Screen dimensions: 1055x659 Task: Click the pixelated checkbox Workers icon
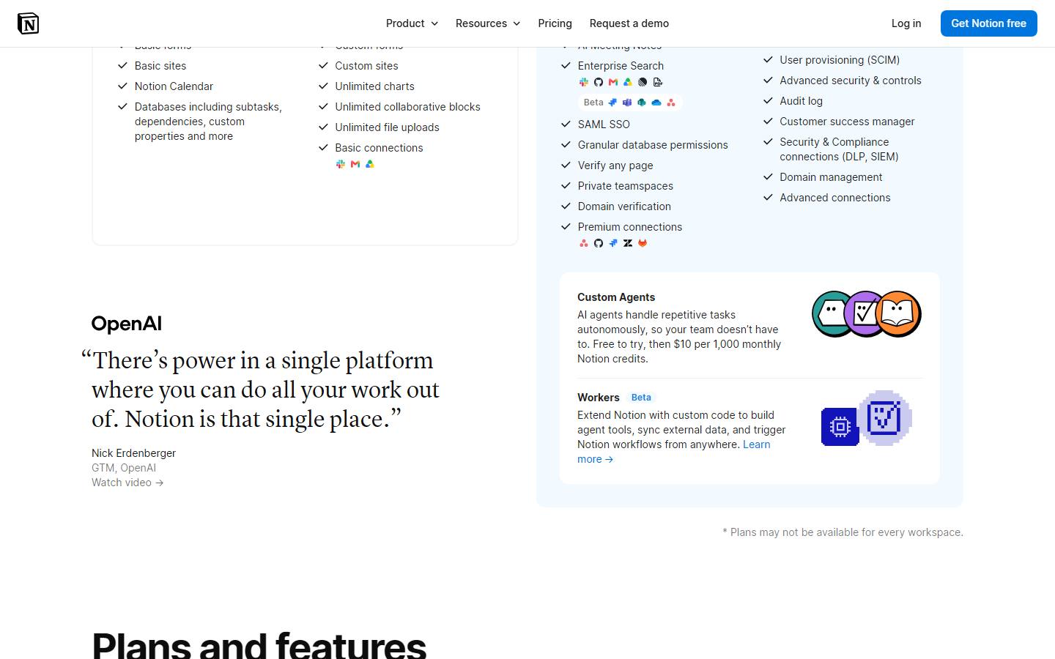pyautogui.click(x=885, y=418)
